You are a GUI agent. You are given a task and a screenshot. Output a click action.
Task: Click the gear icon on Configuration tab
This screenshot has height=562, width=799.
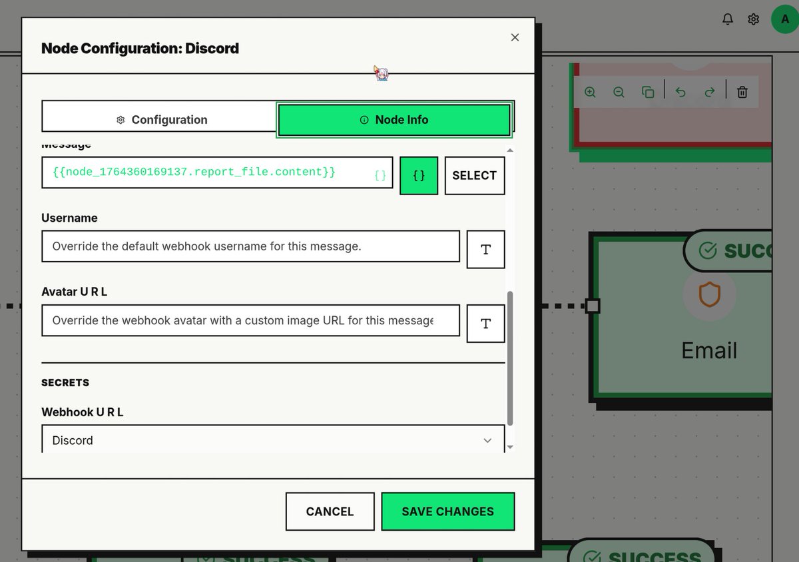tap(121, 120)
